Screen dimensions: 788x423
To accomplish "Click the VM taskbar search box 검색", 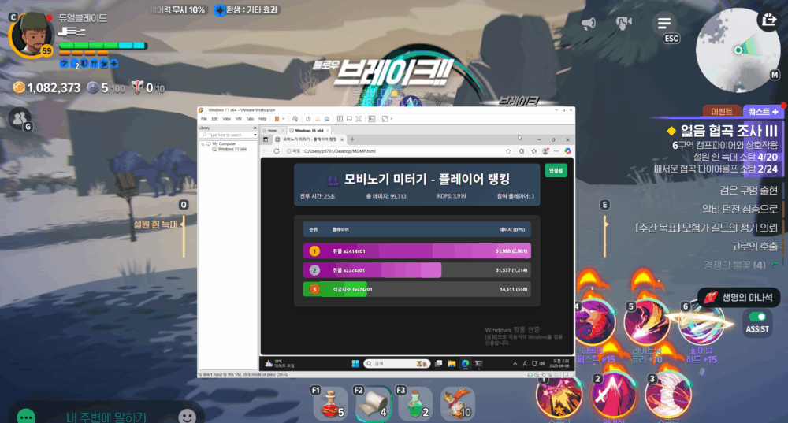I will pyautogui.click(x=396, y=363).
